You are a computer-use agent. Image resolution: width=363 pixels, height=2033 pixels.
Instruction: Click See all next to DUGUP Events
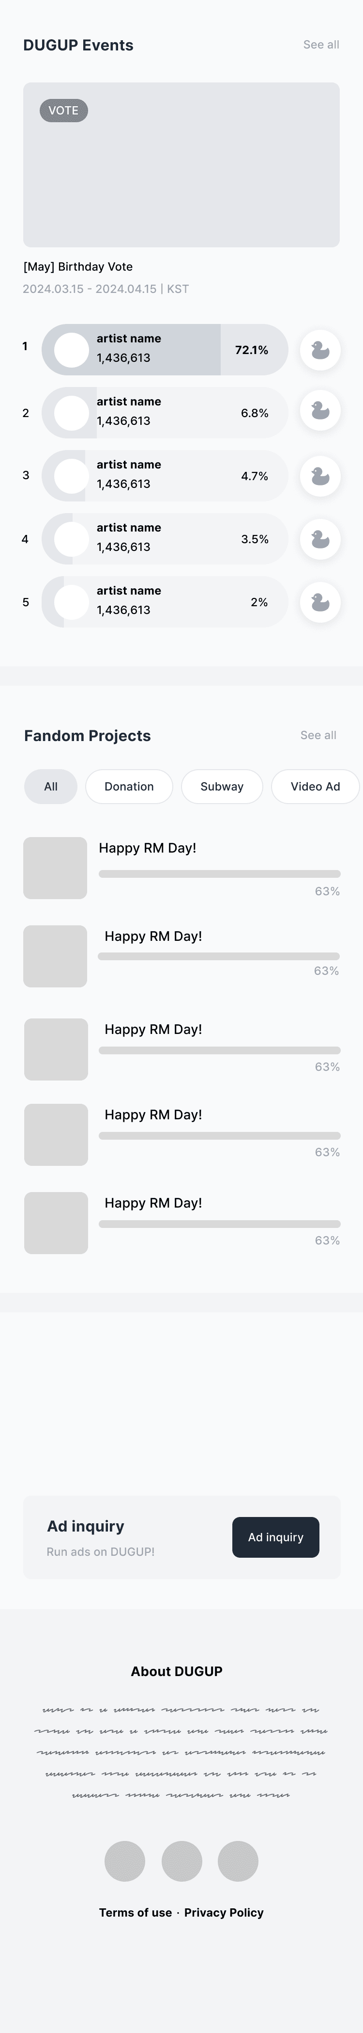tap(321, 45)
